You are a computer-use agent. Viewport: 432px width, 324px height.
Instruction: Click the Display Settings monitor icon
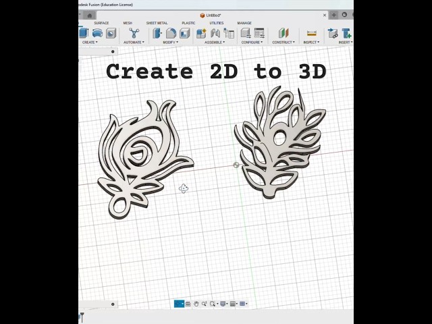coord(223,304)
